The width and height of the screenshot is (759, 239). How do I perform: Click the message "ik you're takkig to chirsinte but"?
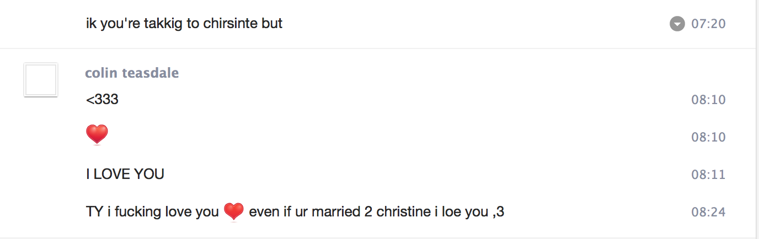click(184, 24)
